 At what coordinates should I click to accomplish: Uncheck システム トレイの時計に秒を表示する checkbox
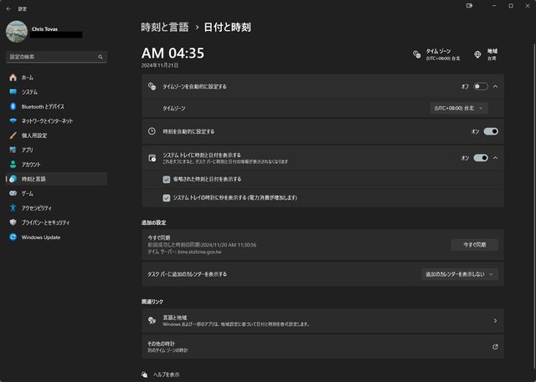[x=167, y=197]
